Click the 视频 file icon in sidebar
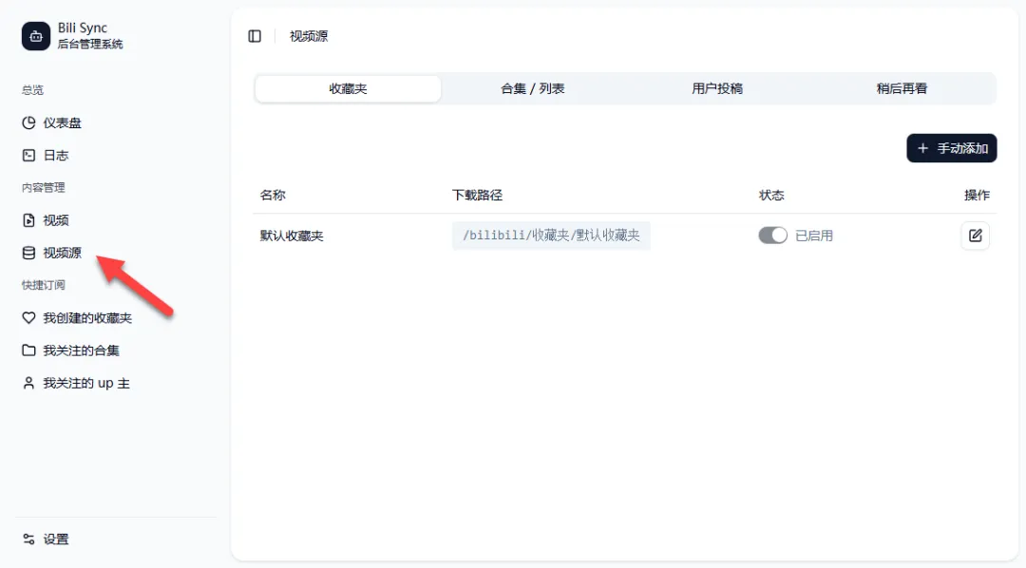This screenshot has height=568, width=1026. tap(28, 219)
